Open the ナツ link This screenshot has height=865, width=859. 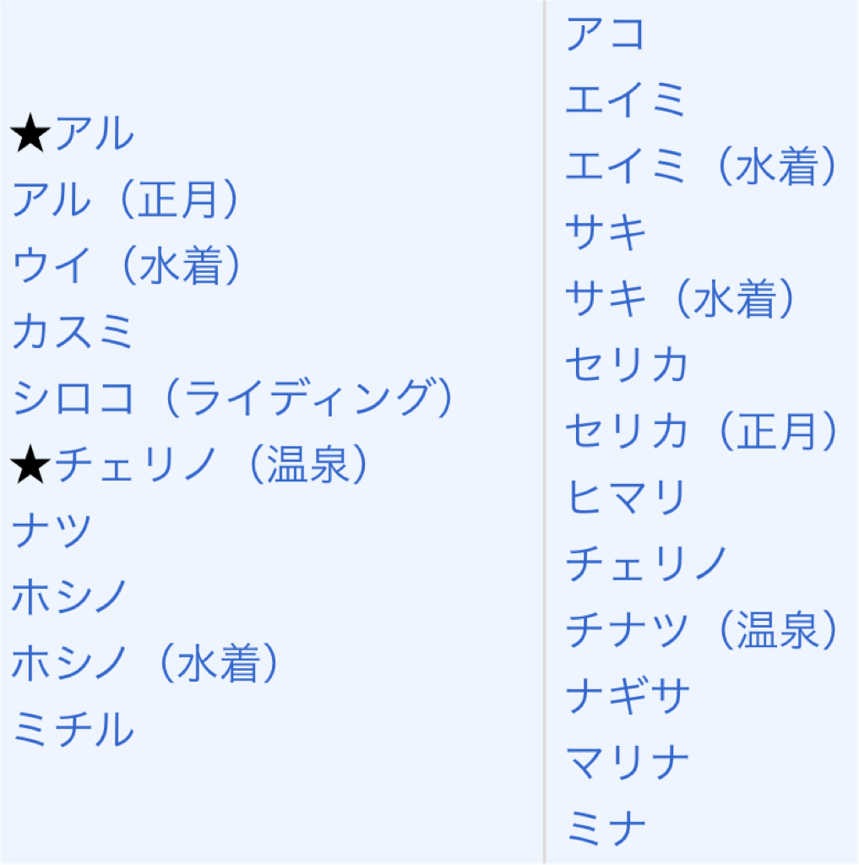[x=52, y=530]
